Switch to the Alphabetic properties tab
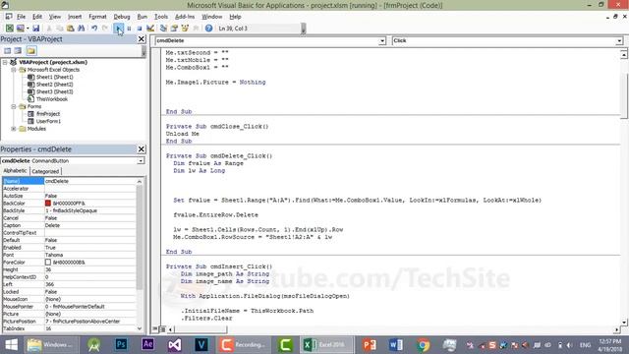The width and height of the screenshot is (629, 354). [16, 170]
